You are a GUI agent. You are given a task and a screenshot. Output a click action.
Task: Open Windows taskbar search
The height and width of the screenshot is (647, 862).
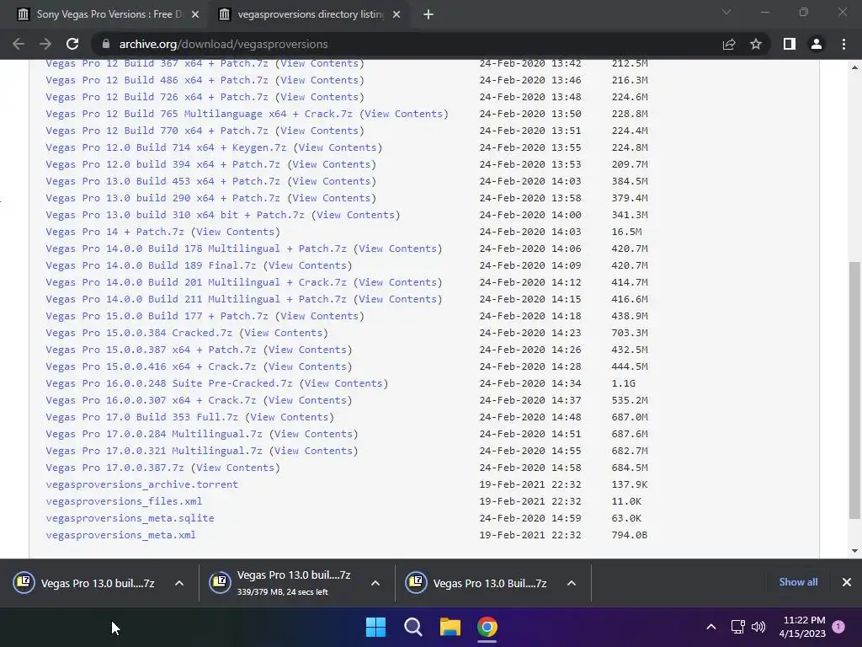click(x=412, y=627)
